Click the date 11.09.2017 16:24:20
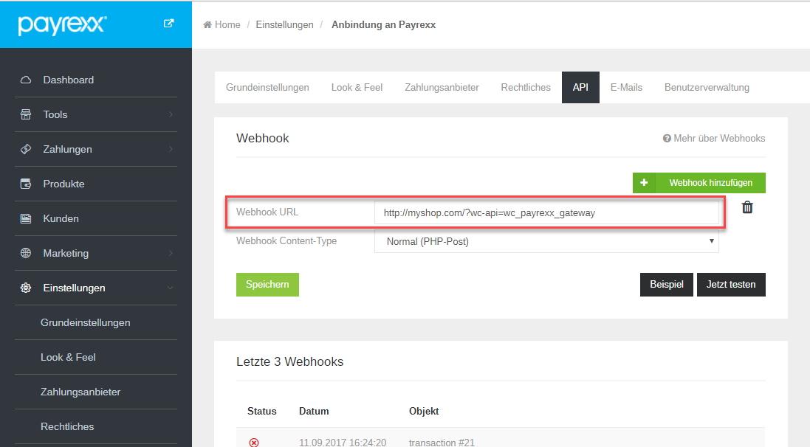The image size is (810, 447). [343, 443]
